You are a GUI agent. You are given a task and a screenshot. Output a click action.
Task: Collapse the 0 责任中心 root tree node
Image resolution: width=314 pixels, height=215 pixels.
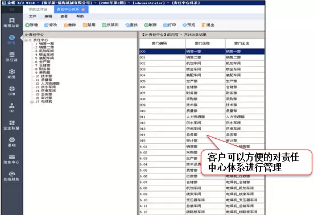click(x=26, y=40)
